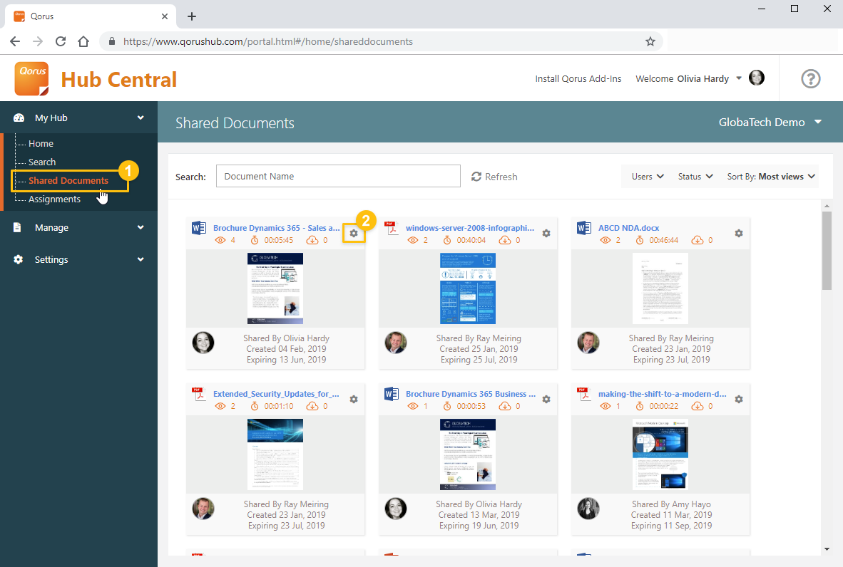Click the scrollbar down arrow
Image resolution: width=843 pixels, height=567 pixels.
pos(827,548)
